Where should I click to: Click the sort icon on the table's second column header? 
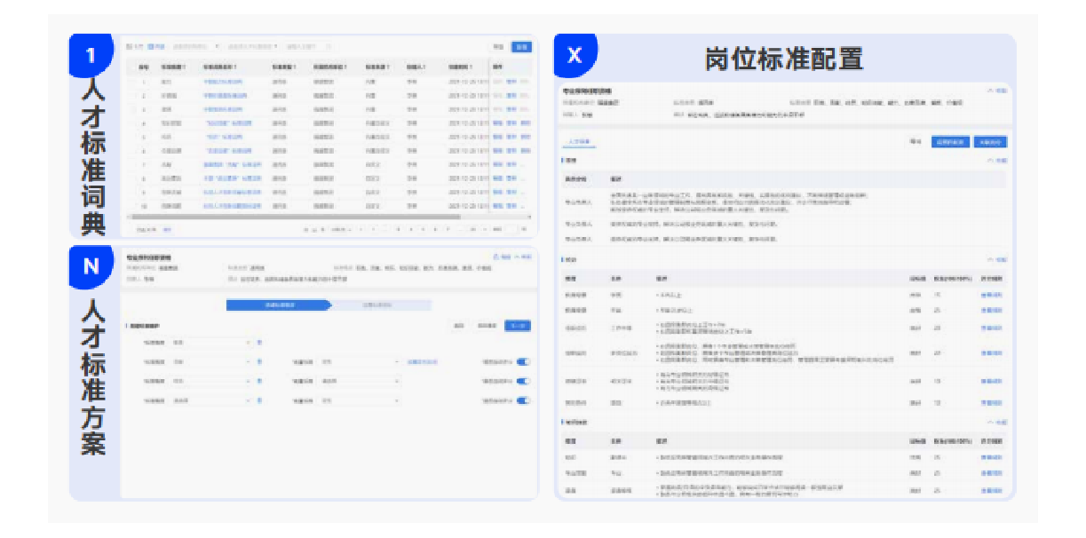(x=185, y=67)
